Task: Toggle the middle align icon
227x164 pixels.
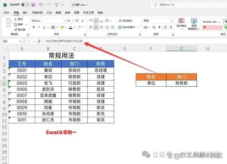Action: pyautogui.click(x=96, y=21)
